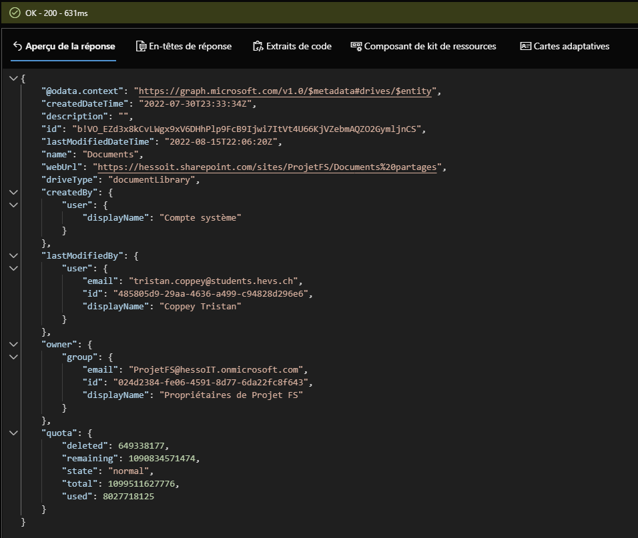The image size is (638, 538).
Task: Switch to Cartes adaptatives tab
Action: point(565,46)
